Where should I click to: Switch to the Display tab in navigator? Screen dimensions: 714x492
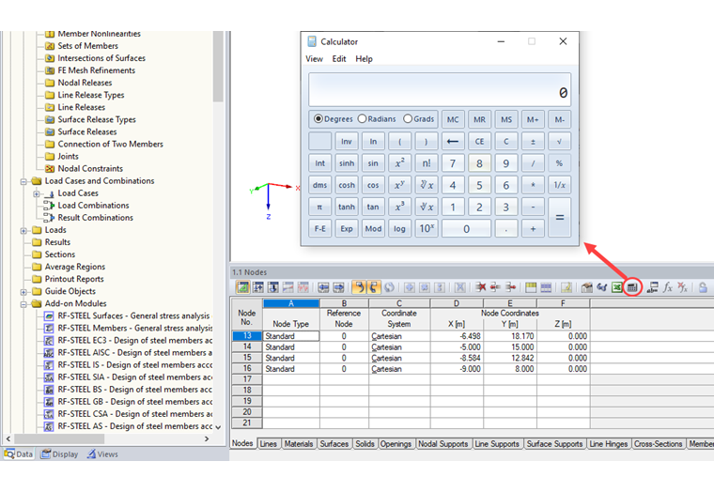pos(59,454)
